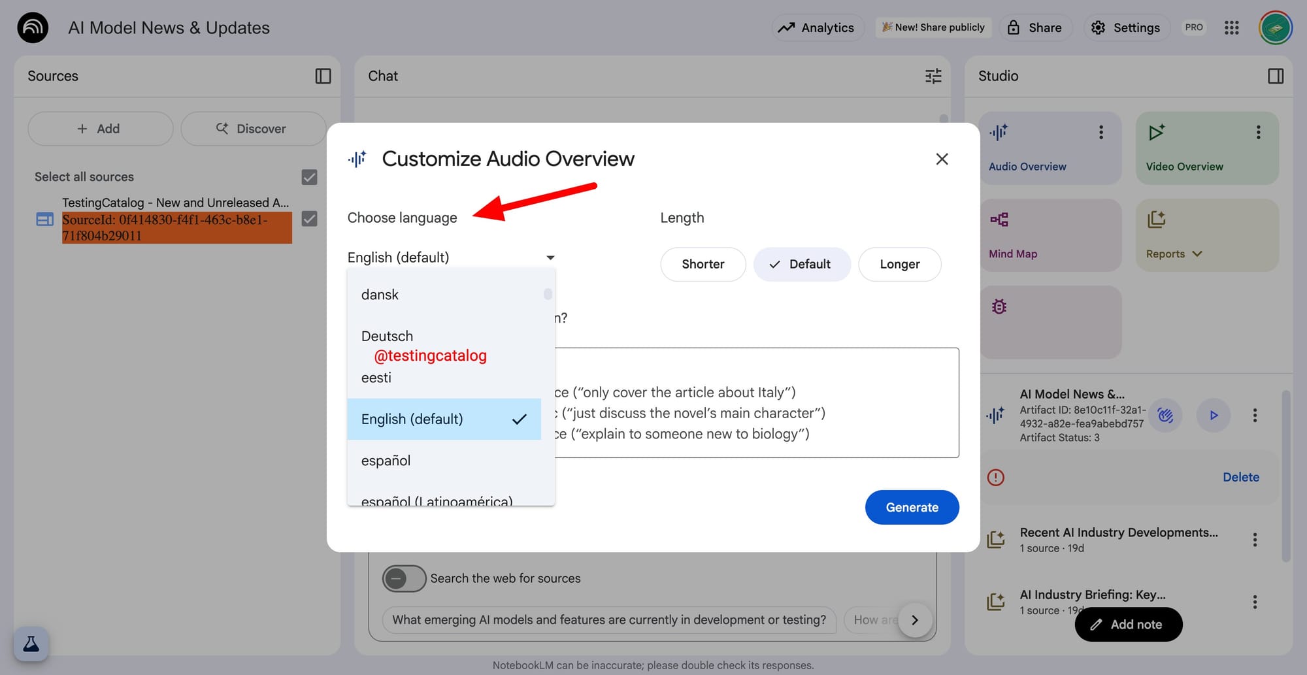Add a new source
1307x675 pixels.
(100, 129)
